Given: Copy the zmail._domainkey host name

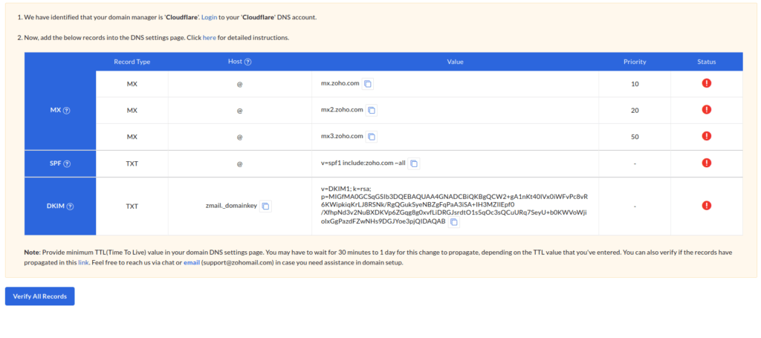Looking at the screenshot, I should (265, 206).
